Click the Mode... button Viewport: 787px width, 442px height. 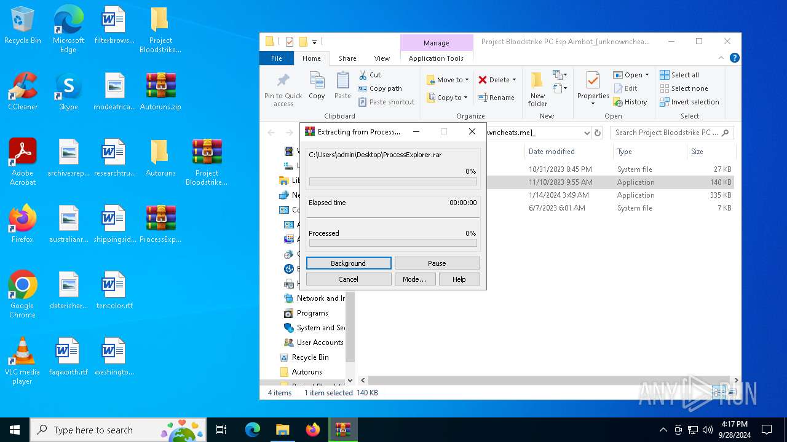click(x=414, y=279)
